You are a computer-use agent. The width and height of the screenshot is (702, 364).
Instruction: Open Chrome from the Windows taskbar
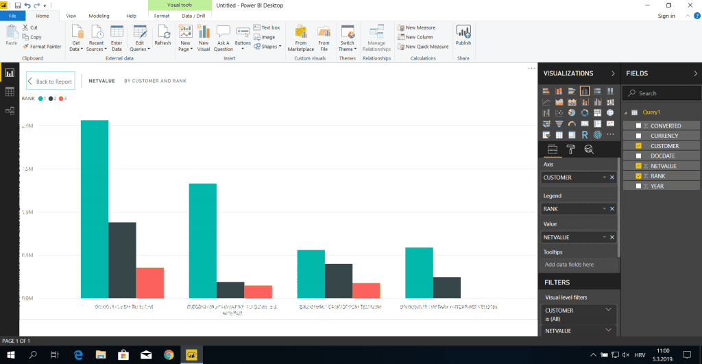point(169,354)
